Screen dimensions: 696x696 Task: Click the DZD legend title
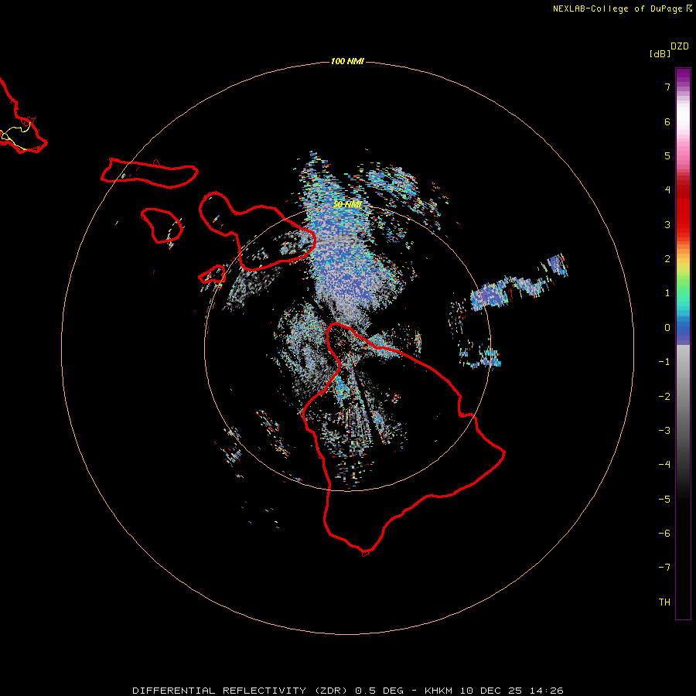[680, 46]
